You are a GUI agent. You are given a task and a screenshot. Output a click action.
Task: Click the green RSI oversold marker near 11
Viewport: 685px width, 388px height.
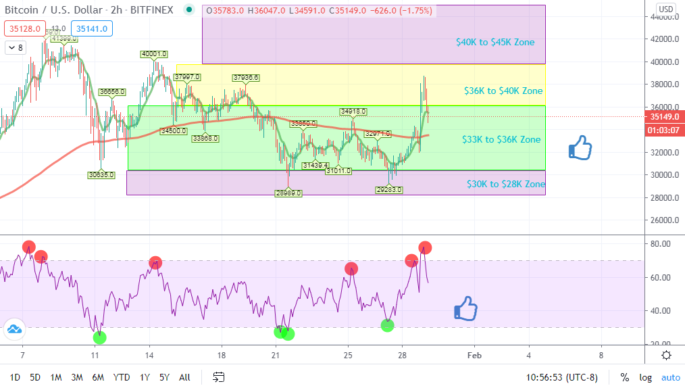click(99, 337)
